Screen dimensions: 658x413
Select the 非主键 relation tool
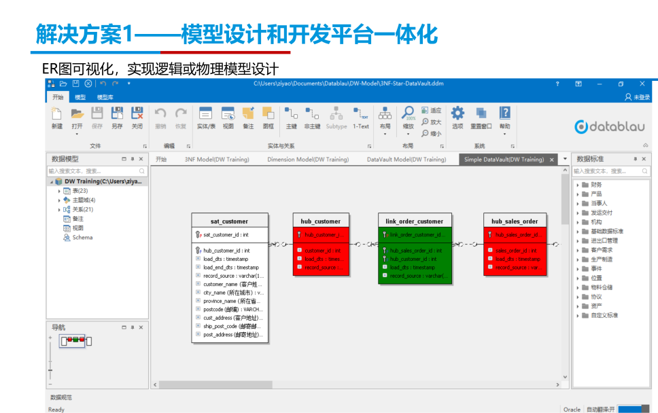[x=312, y=114]
